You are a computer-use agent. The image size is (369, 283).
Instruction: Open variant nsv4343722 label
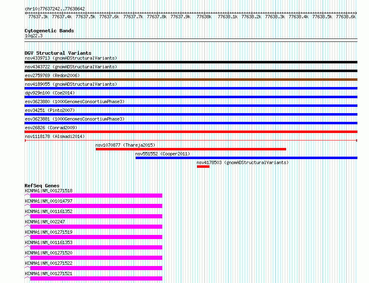point(71,67)
